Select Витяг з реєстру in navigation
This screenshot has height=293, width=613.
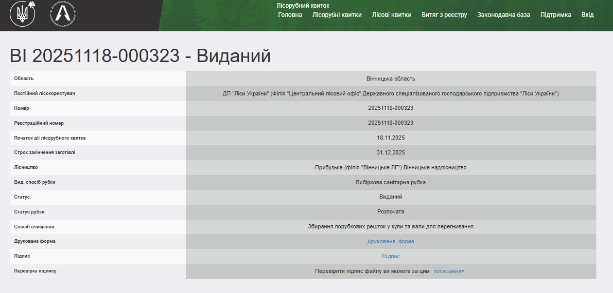pyautogui.click(x=444, y=15)
